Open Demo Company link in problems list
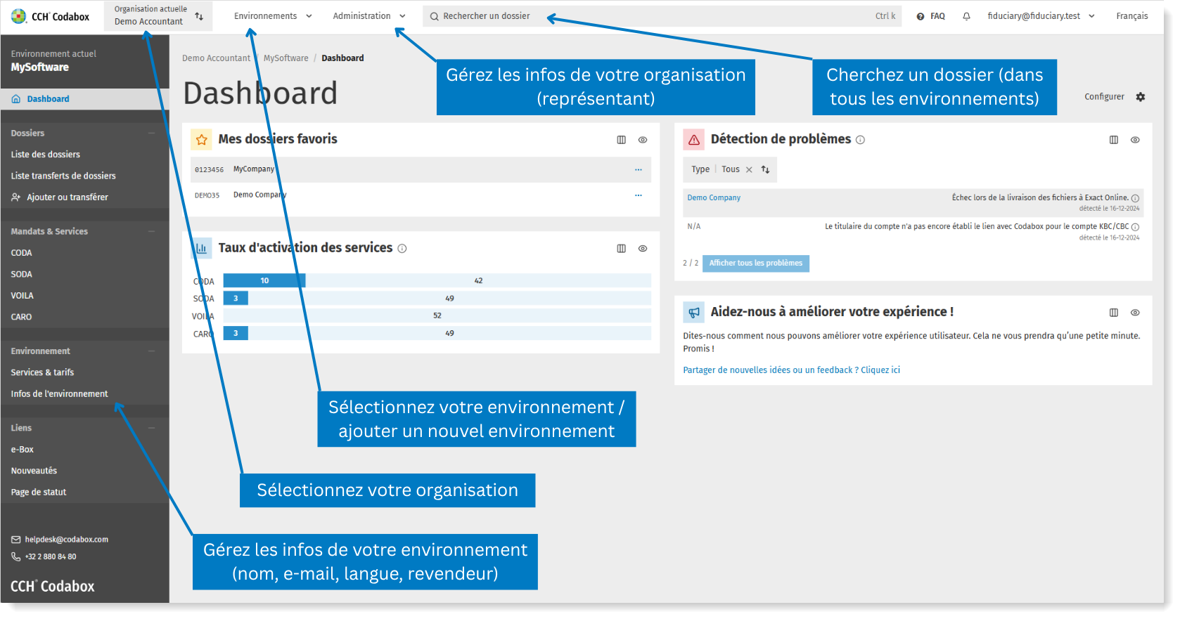1180x619 pixels. point(714,198)
